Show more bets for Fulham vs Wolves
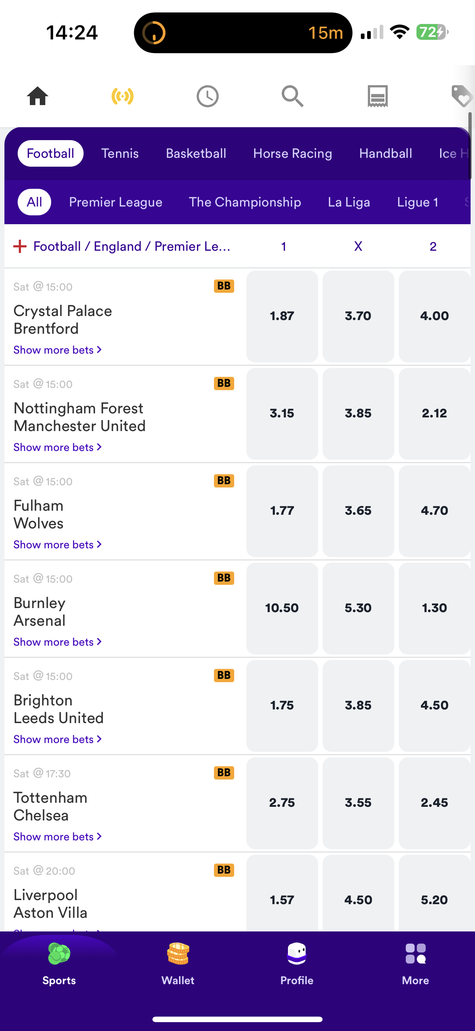The image size is (475, 1031). [x=57, y=545]
